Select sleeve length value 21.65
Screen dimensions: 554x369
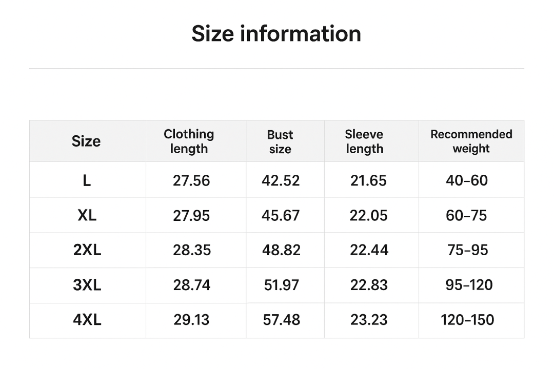368,180
